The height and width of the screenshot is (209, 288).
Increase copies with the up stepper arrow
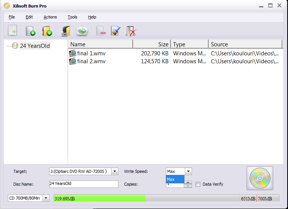[x=188, y=183]
